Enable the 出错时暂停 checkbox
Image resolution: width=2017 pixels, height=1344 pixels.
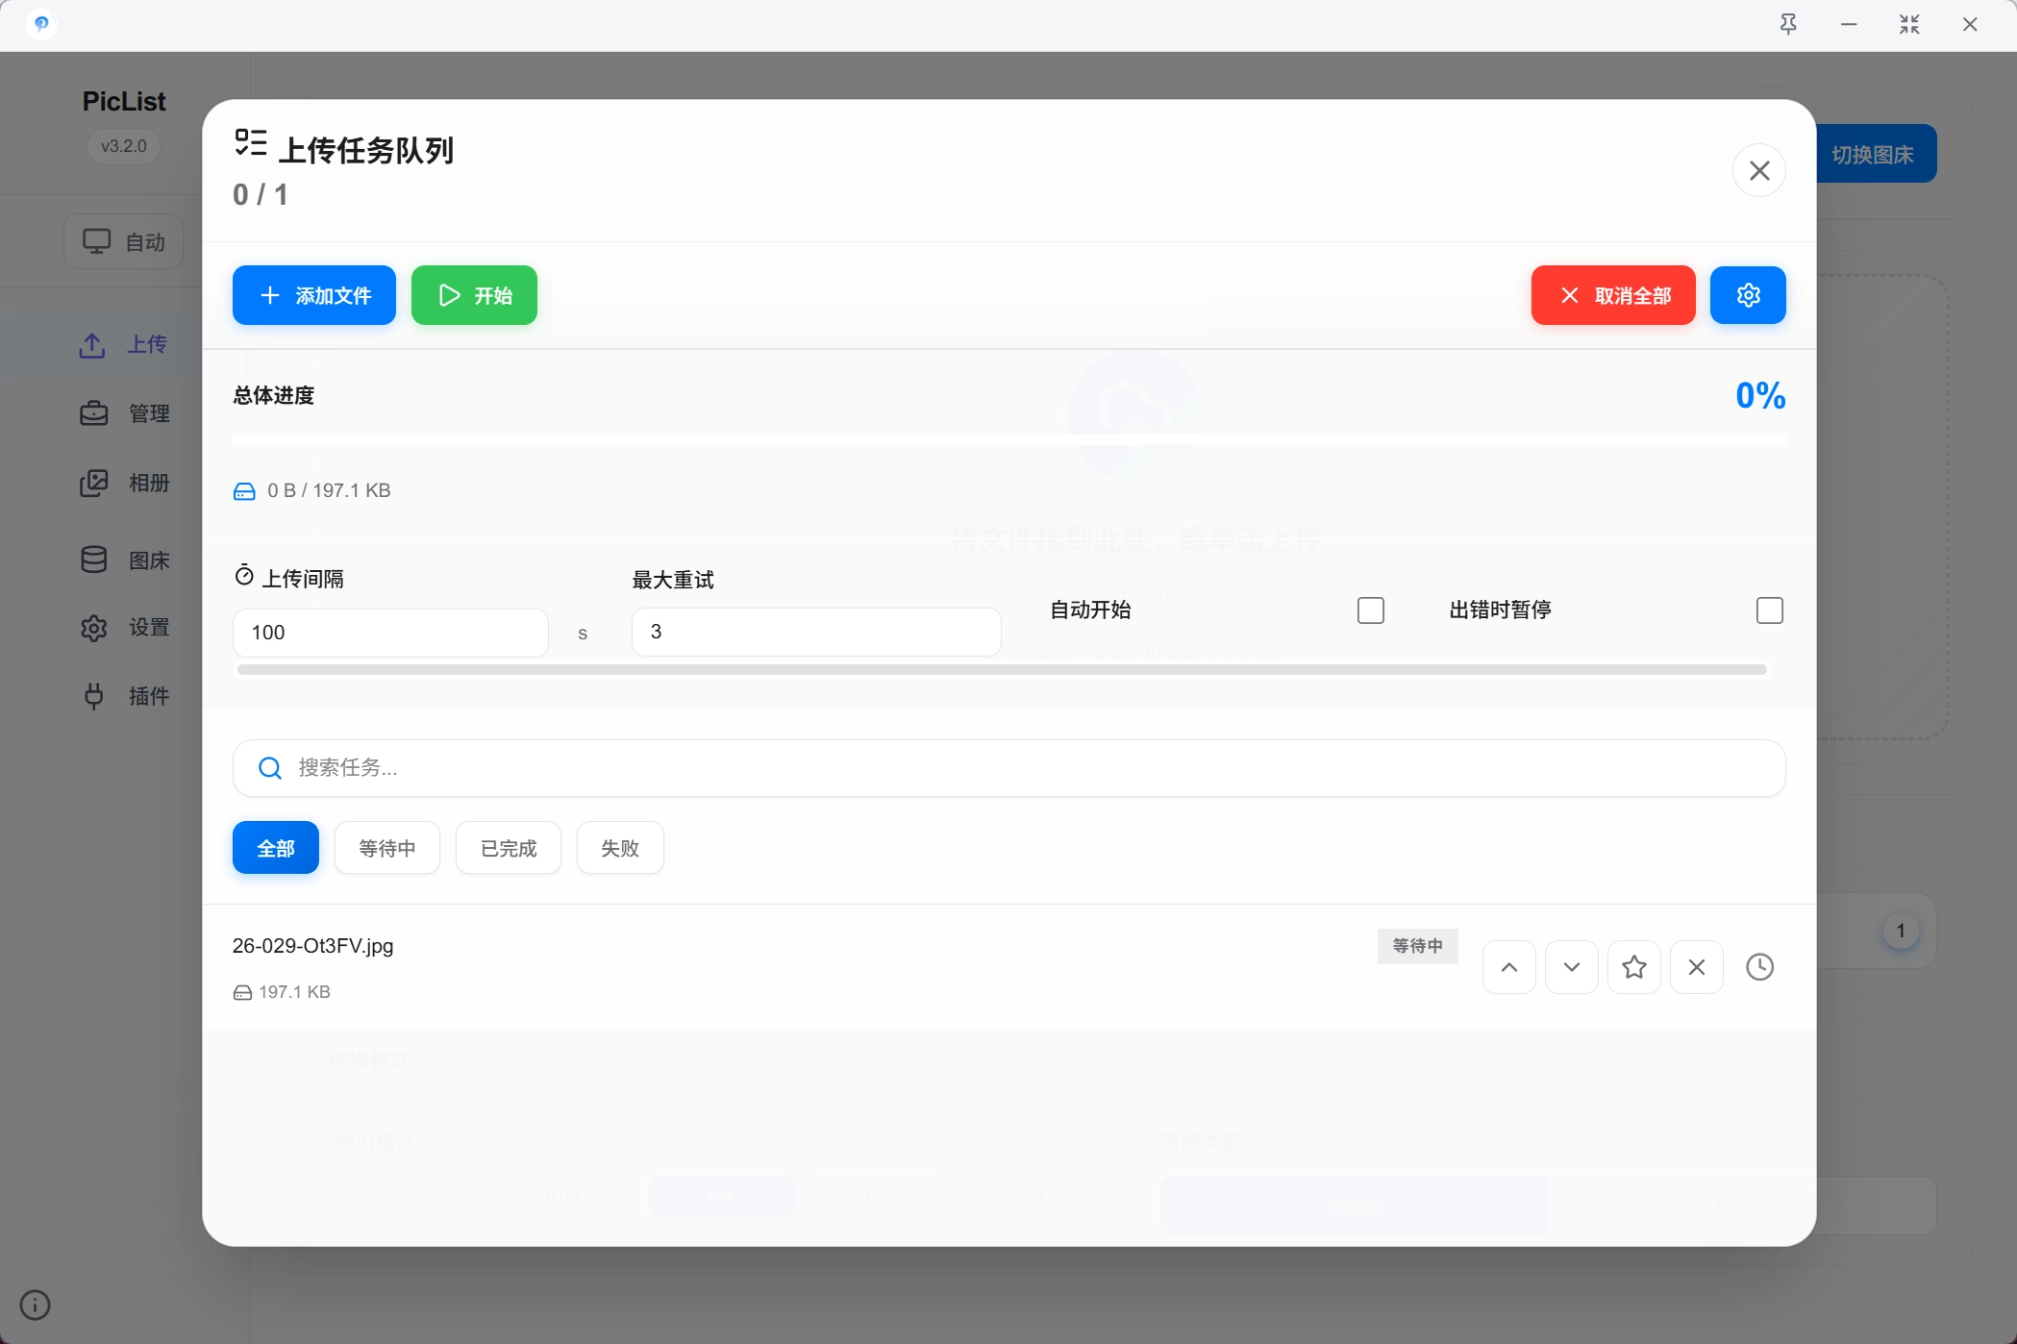1769,610
